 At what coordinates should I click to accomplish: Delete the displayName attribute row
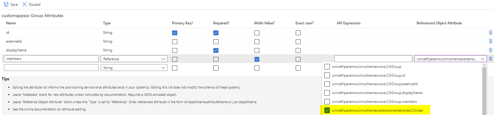click(x=490, y=50)
